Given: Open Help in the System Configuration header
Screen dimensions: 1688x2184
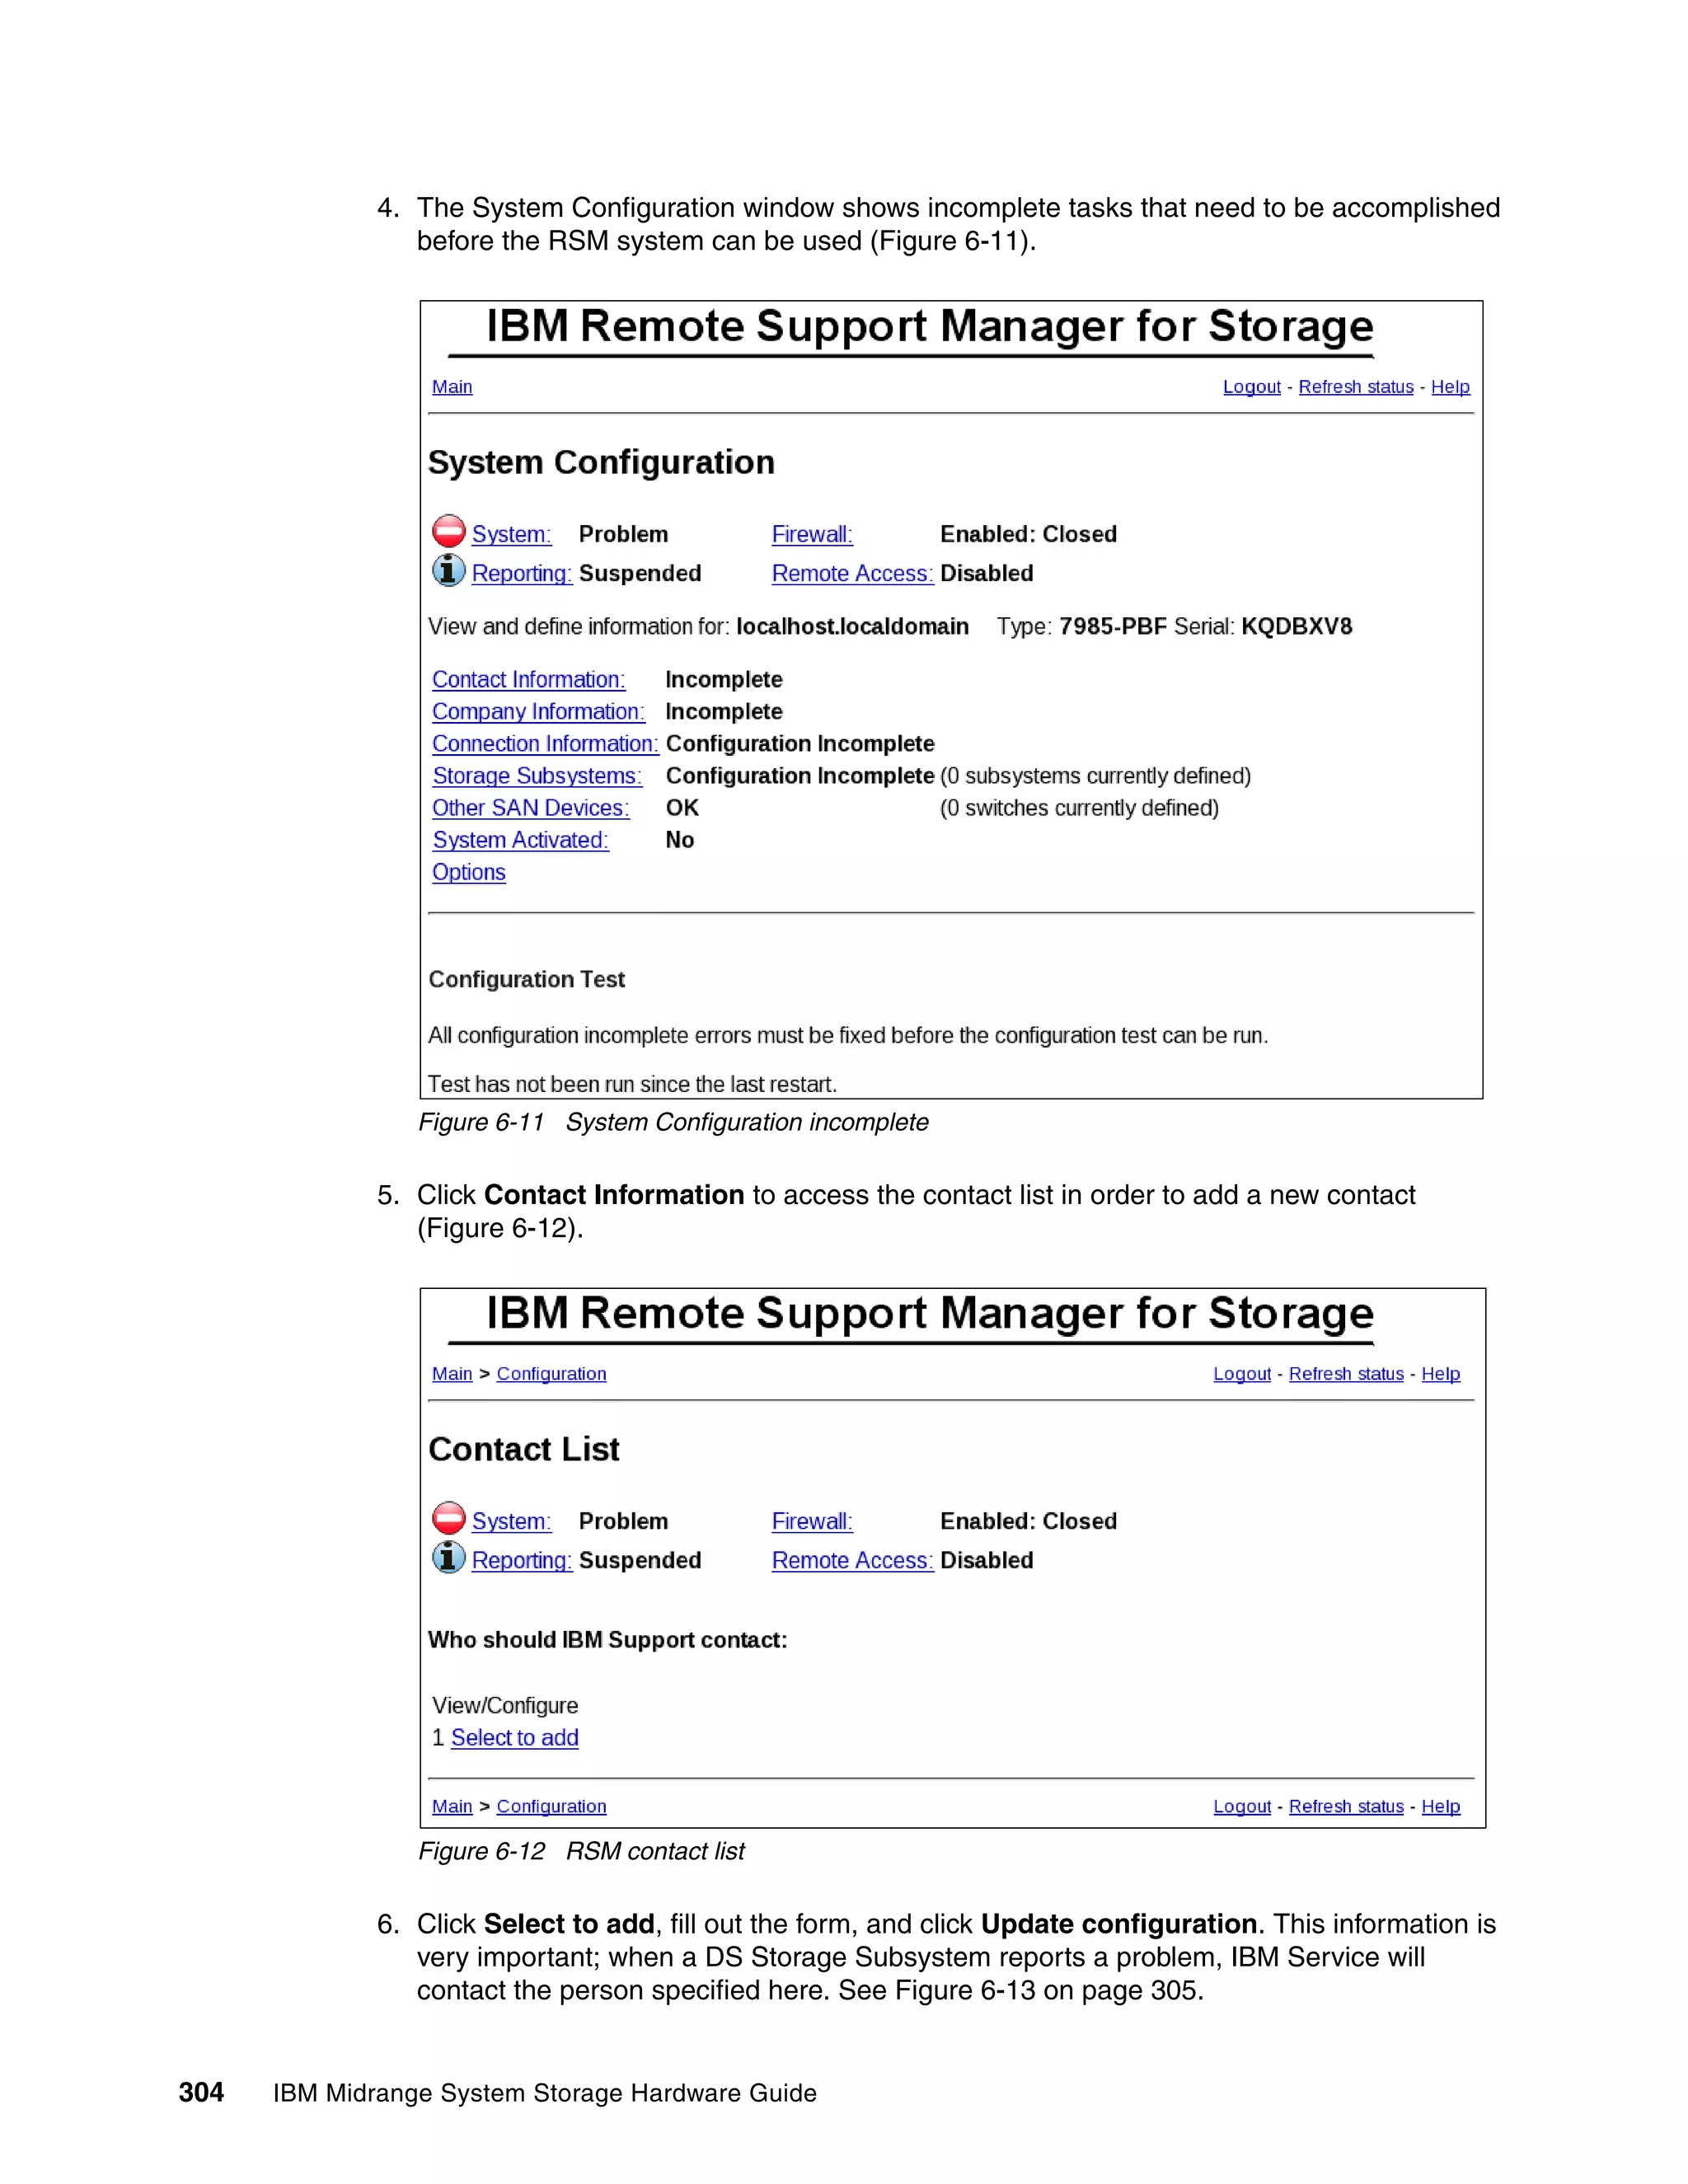Looking at the screenshot, I should click(1450, 387).
